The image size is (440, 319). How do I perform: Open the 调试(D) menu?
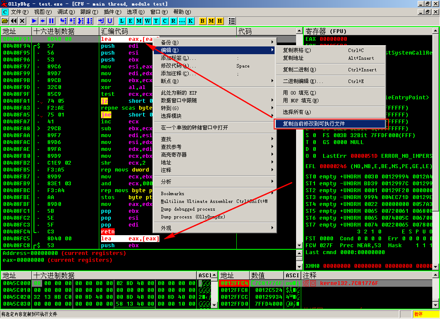pyautogui.click(x=66, y=12)
